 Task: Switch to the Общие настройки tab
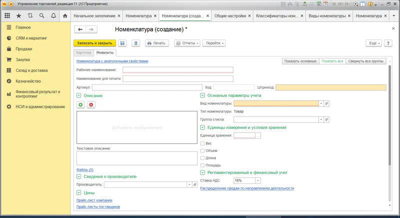tap(230, 15)
